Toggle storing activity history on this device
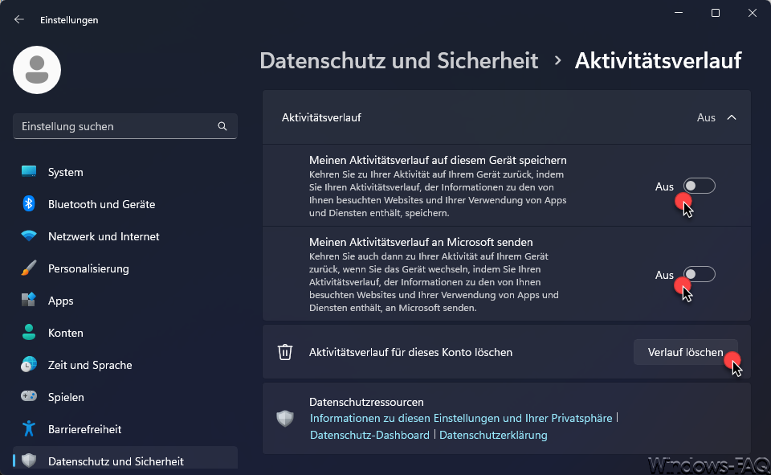Screen dimensions: 771x475 point(699,186)
